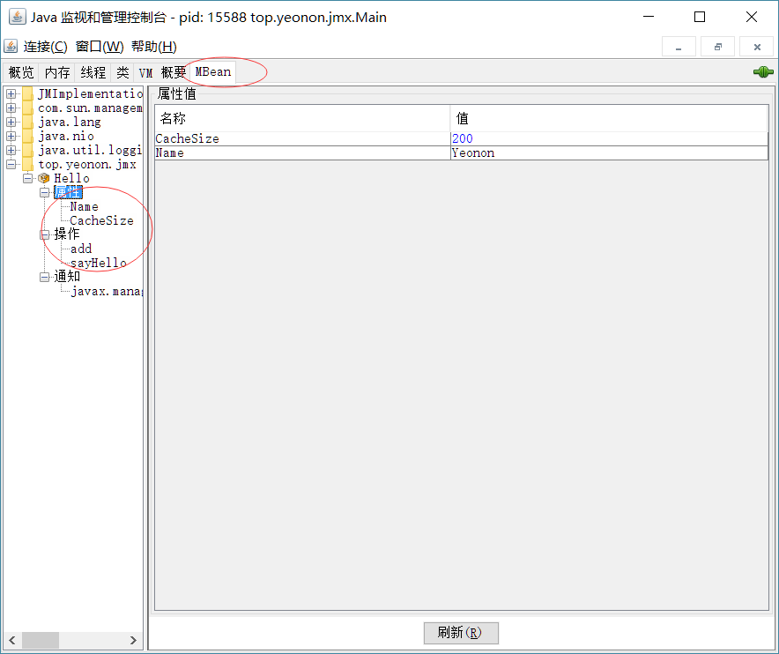This screenshot has width=779, height=654.
Task: Select the 通知 tree item
Action: 67,276
